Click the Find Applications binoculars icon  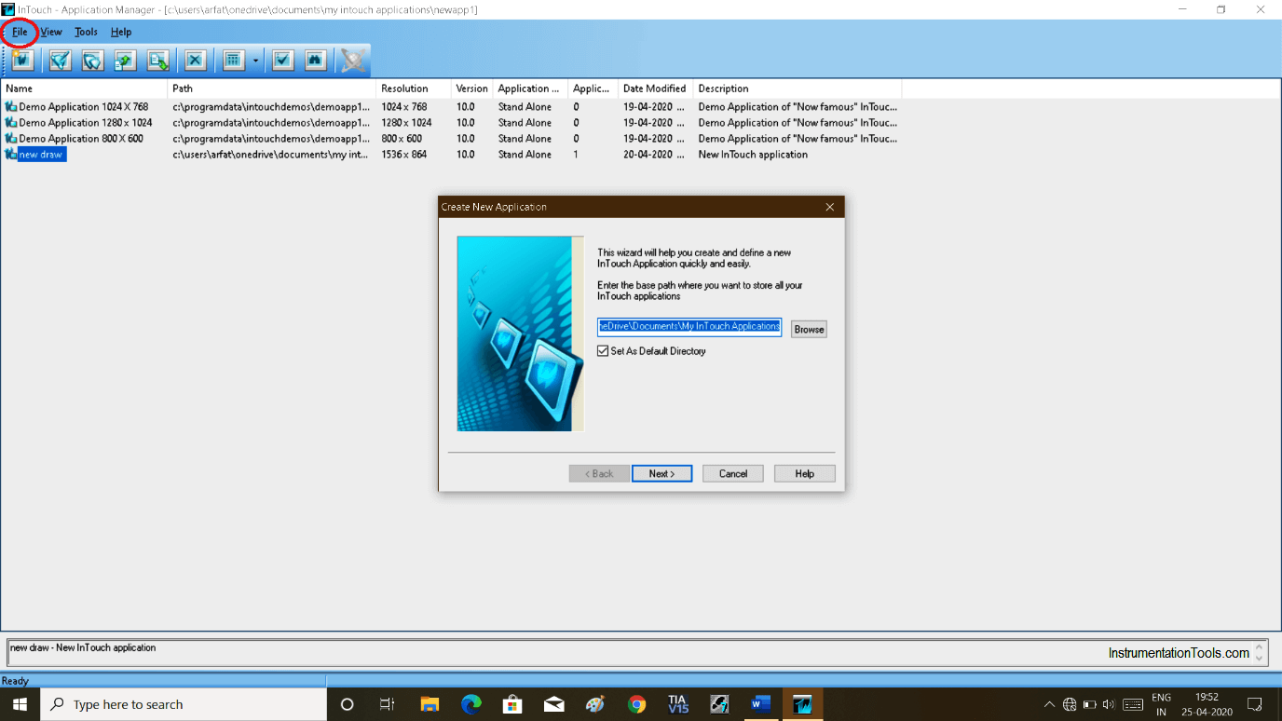[x=315, y=61]
